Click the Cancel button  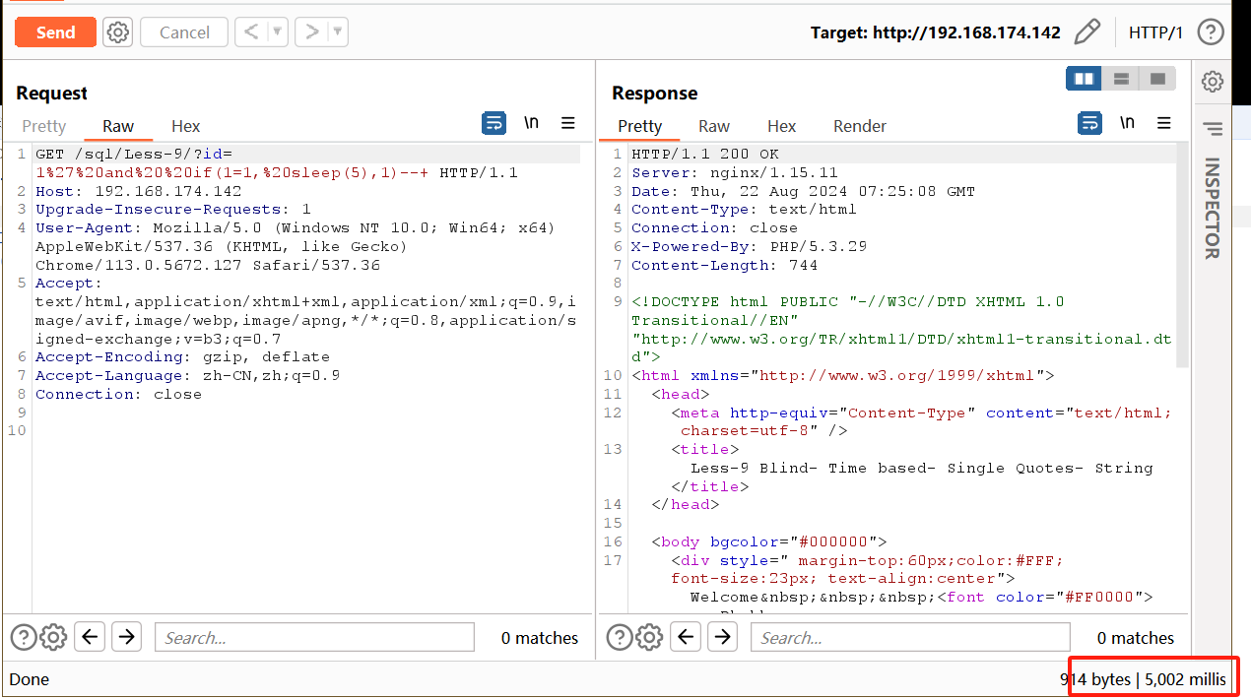coord(184,32)
